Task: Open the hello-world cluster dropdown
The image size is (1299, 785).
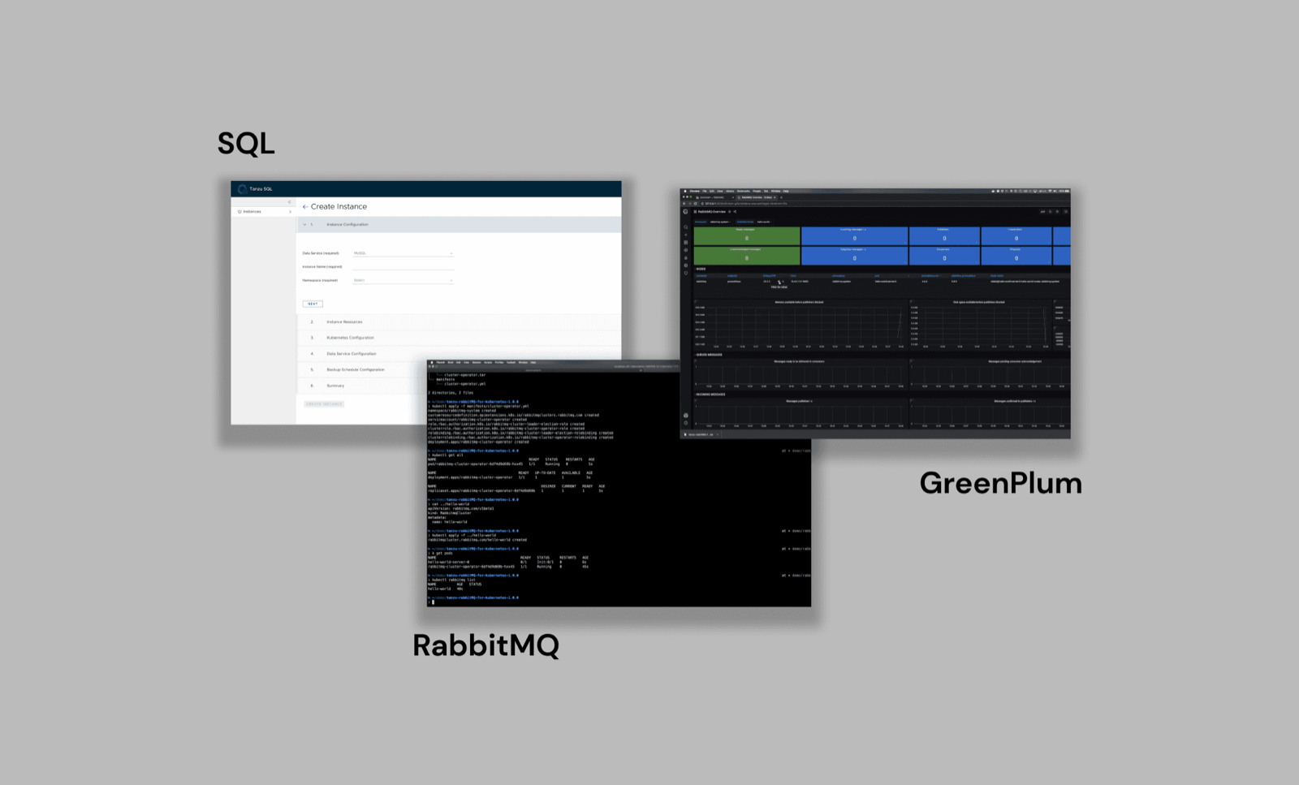Action: 764,222
